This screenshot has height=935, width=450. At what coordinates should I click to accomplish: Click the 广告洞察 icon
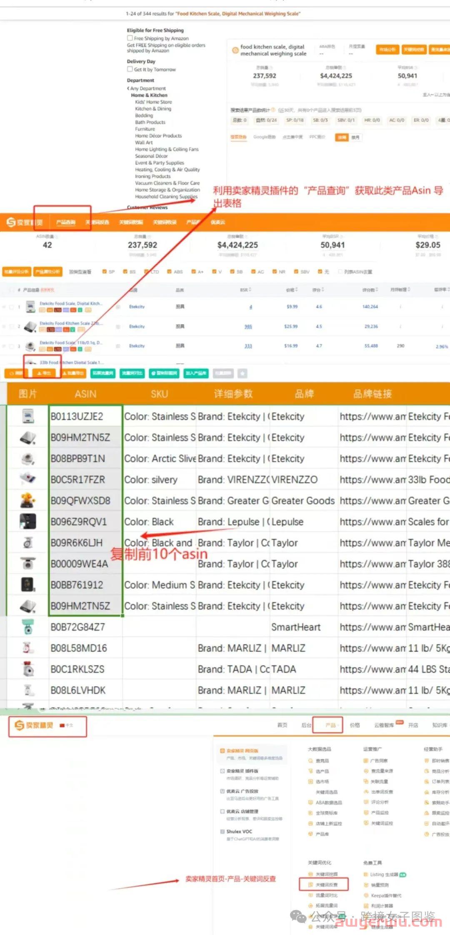[366, 761]
